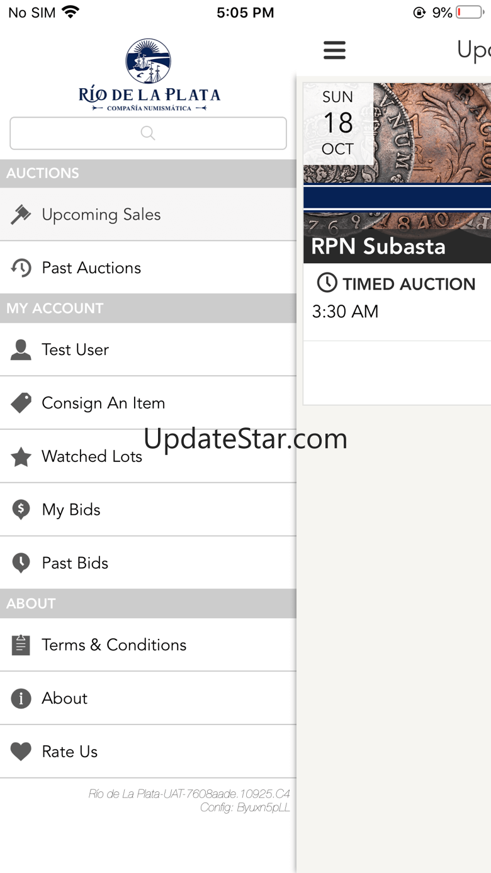Viewport: 491px width, 873px height.
Task: Open Past Auctions from the sidebar
Action: click(148, 268)
